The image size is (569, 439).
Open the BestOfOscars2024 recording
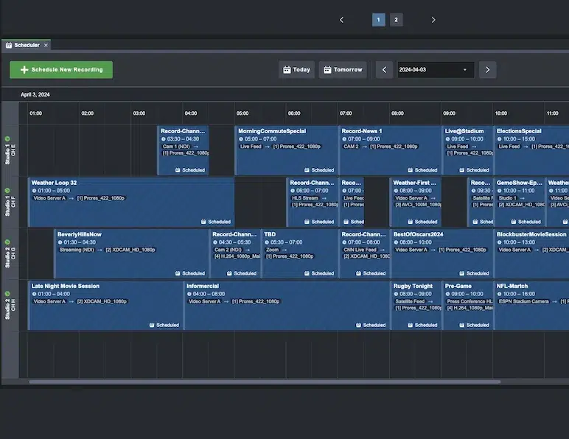pyautogui.click(x=441, y=253)
